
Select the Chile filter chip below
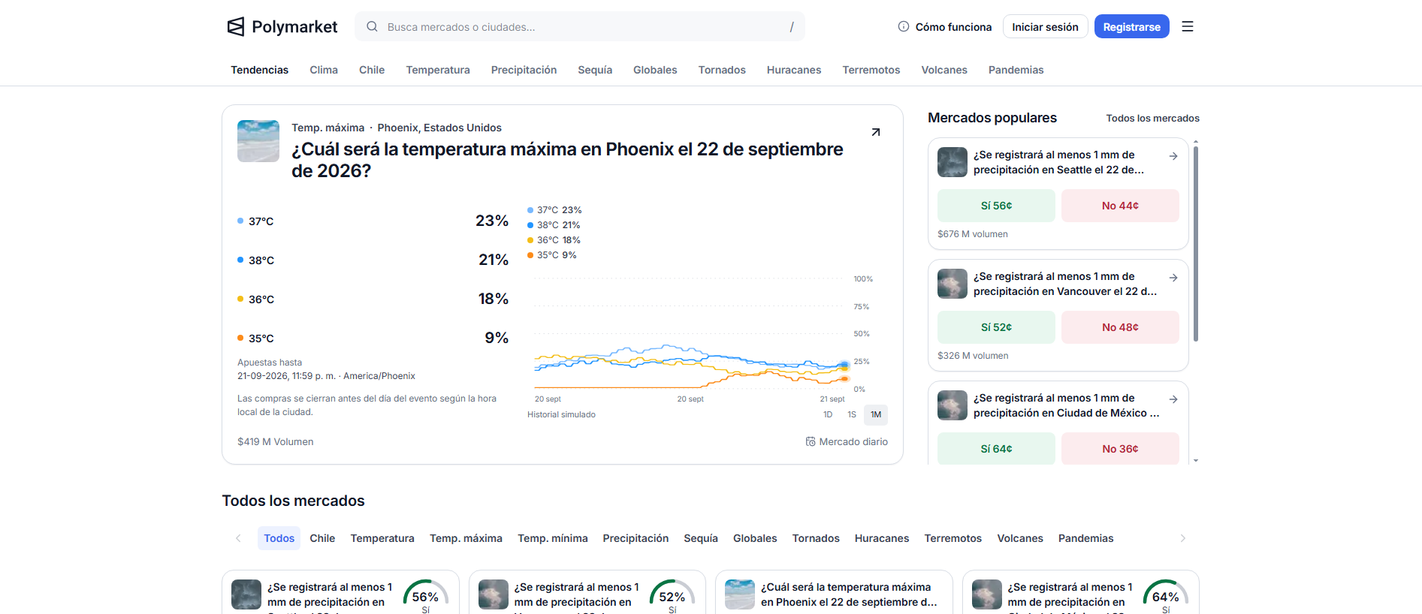coord(322,538)
